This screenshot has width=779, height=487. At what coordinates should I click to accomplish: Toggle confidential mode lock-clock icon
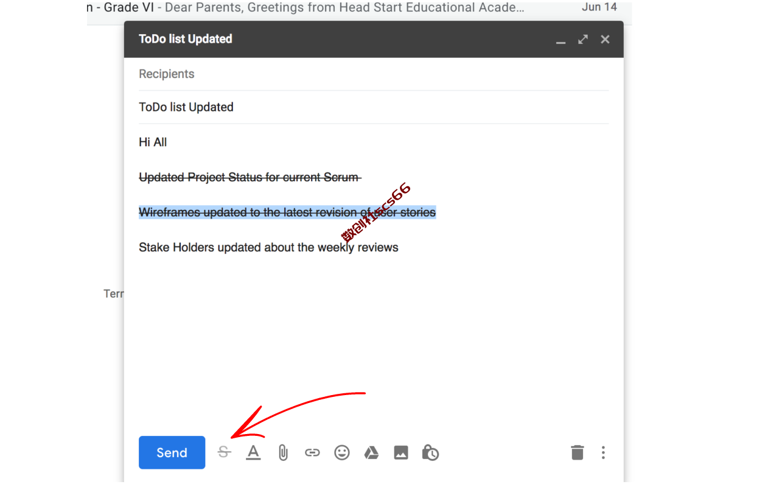tap(430, 452)
